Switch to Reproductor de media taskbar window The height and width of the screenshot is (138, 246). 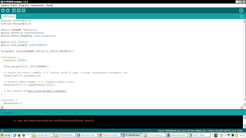(87, 135)
